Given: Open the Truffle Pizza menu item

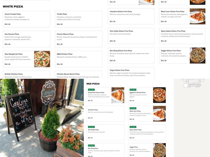Looking at the screenshot, I should click(x=78, y=19).
